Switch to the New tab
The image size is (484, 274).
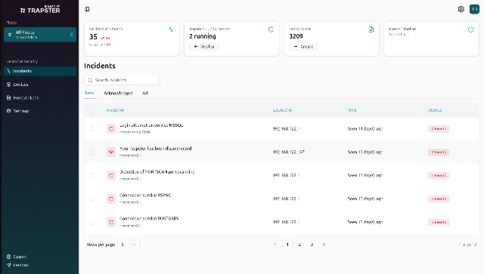click(x=89, y=93)
